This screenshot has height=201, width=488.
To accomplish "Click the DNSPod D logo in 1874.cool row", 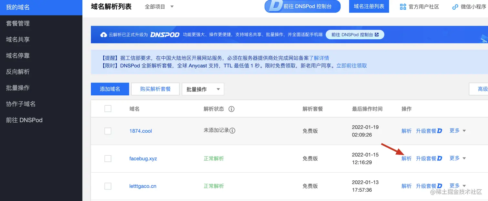I will pos(440,131).
